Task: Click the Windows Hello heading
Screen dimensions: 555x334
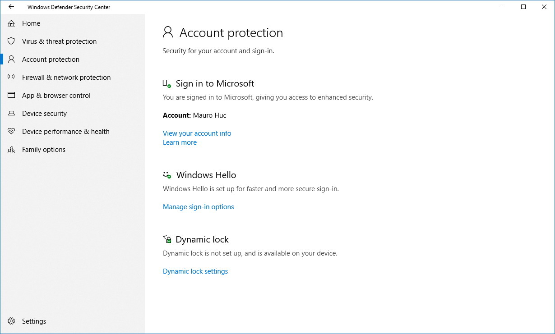Action: (x=206, y=175)
